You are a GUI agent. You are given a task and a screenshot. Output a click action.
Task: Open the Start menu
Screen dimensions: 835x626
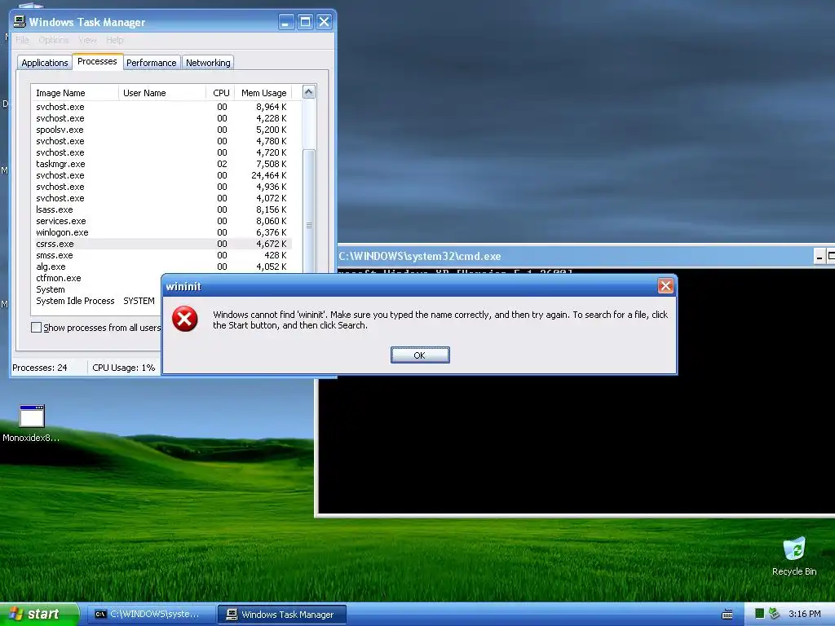coord(39,615)
